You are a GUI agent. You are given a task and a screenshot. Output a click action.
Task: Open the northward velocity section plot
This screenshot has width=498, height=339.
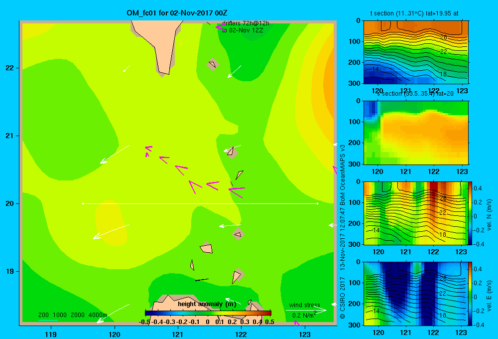(x=416, y=213)
